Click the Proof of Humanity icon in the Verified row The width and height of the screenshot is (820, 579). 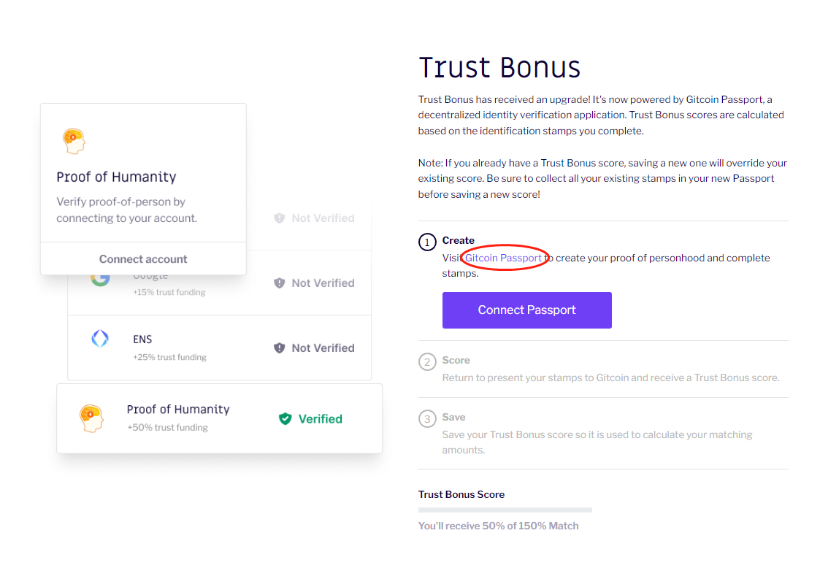[x=92, y=418]
